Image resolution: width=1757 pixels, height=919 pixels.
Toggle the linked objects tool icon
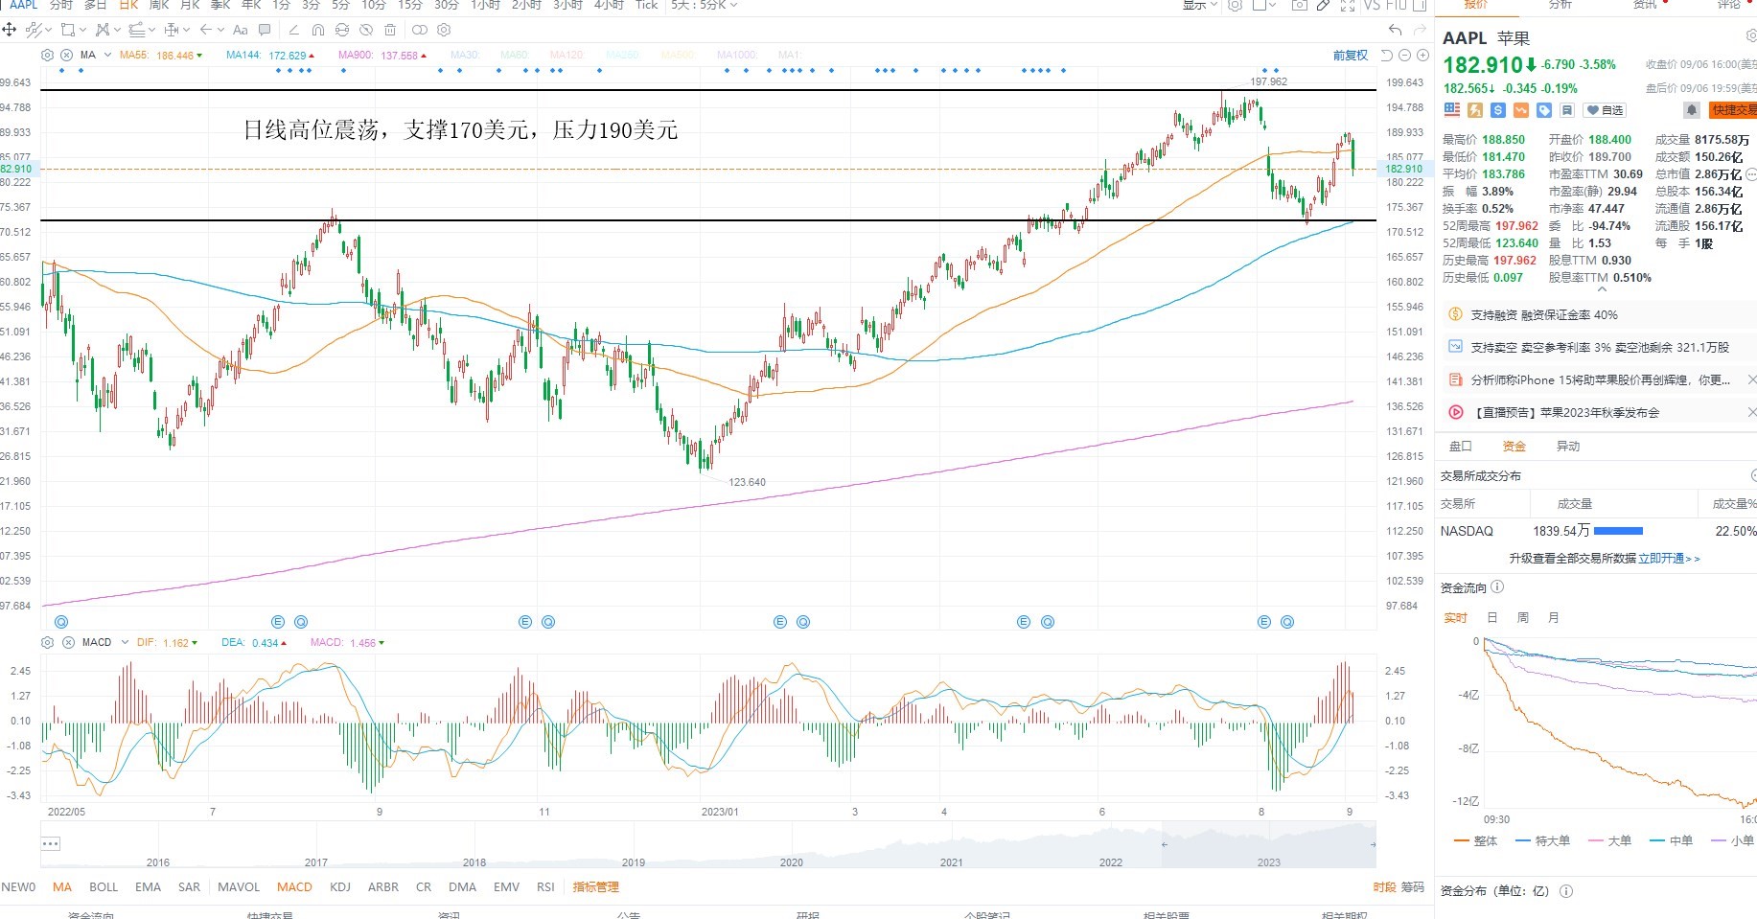coord(419,30)
